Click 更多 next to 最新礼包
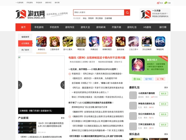This screenshot has width=186, height=140. point(166,88)
